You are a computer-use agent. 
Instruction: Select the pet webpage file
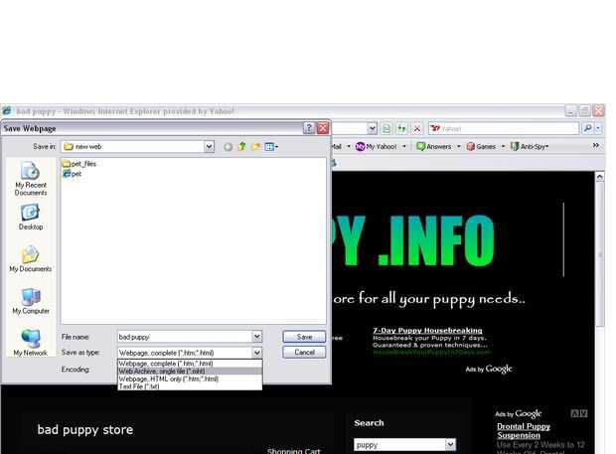pyautogui.click(x=73, y=174)
